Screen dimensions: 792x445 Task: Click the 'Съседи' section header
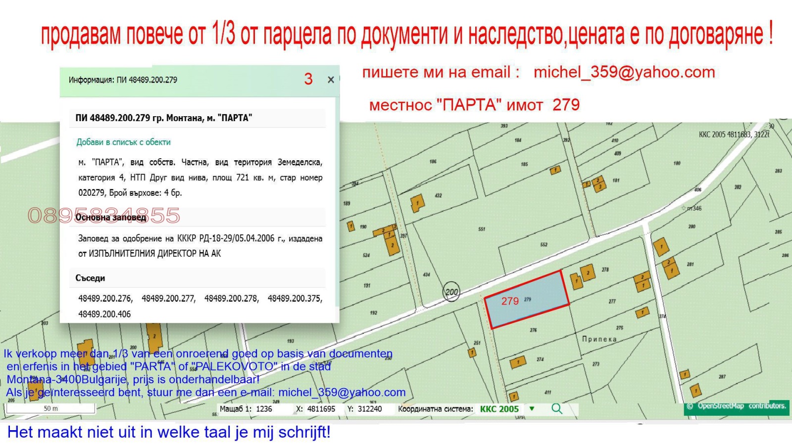(x=90, y=278)
